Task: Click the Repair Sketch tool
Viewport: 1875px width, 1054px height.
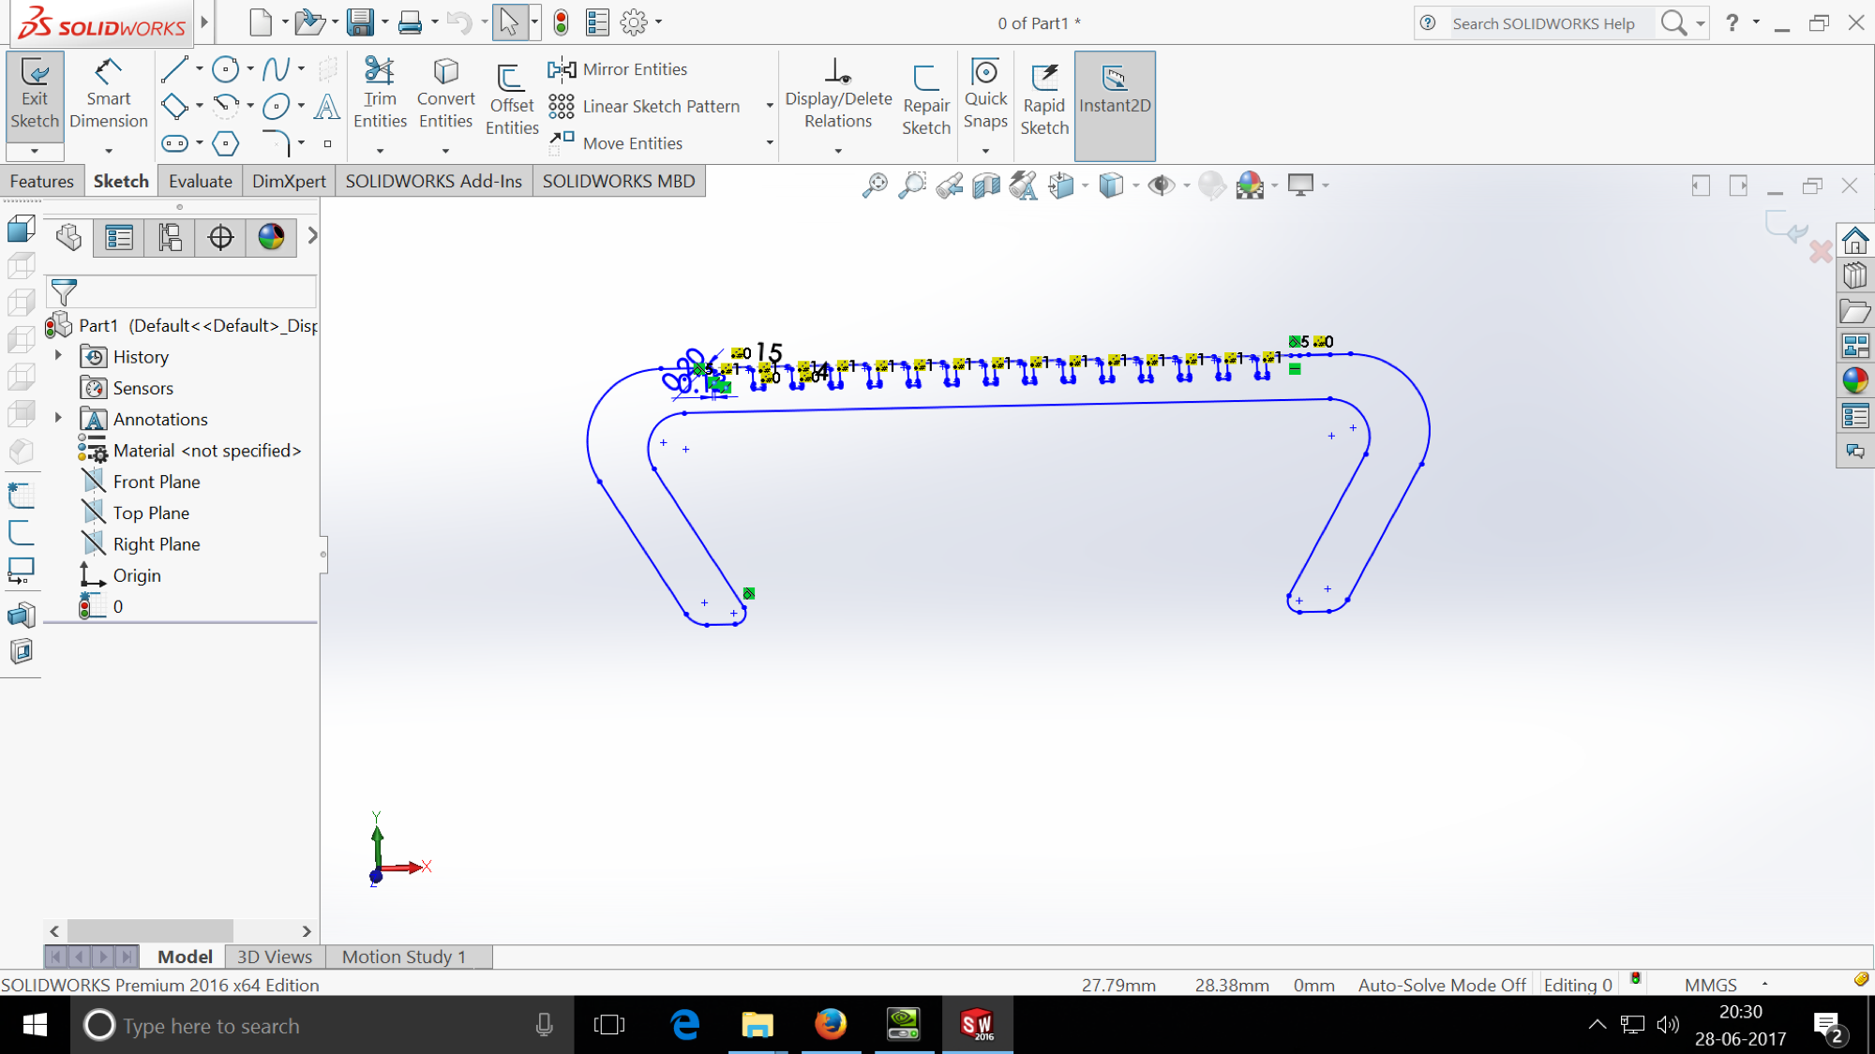Action: point(926,100)
